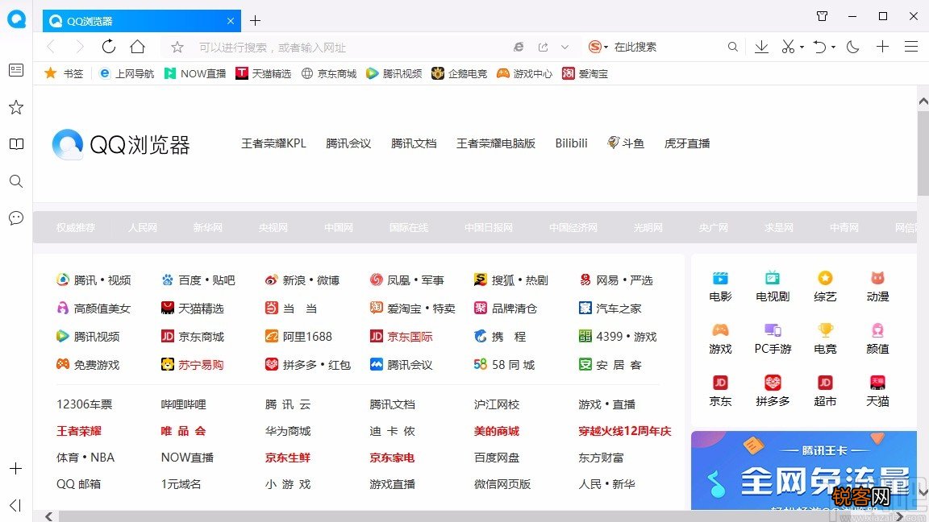Expand the undo history dropdown arrow
This screenshot has height=522, width=929.
(x=833, y=47)
